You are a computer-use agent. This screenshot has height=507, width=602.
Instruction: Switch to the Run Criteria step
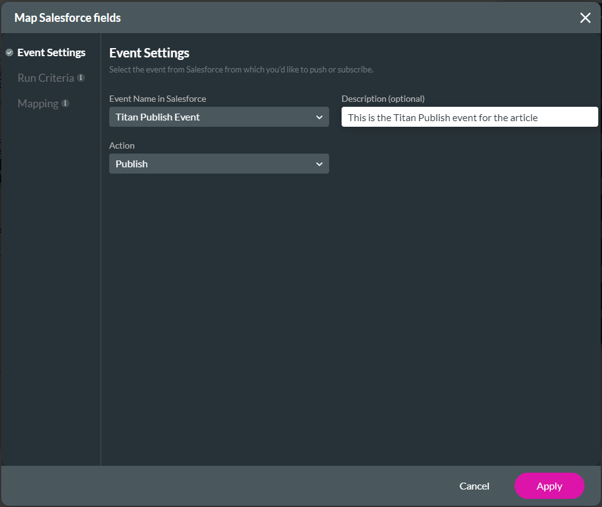point(47,77)
